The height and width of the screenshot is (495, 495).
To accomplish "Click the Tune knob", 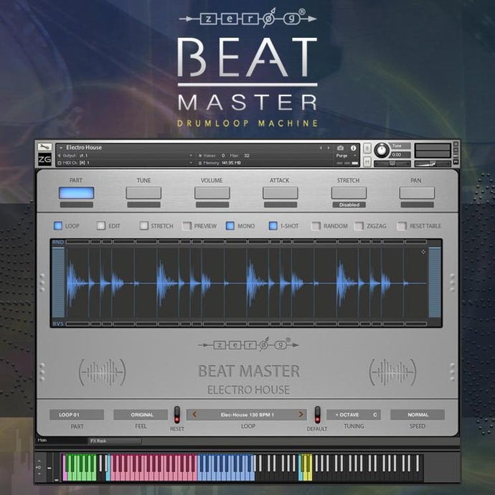I will [x=382, y=150].
